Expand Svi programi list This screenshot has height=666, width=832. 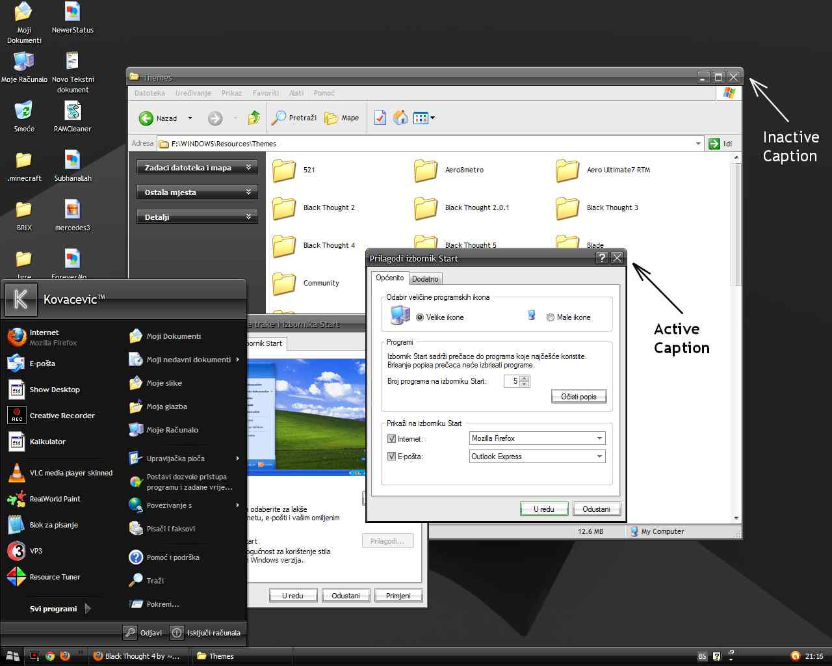pyautogui.click(x=60, y=609)
